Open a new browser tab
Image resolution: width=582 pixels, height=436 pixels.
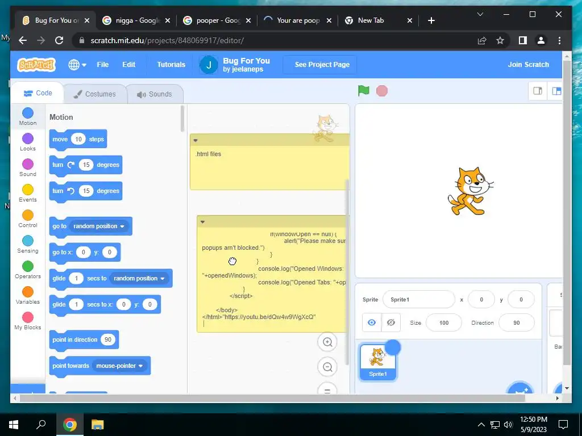click(431, 20)
